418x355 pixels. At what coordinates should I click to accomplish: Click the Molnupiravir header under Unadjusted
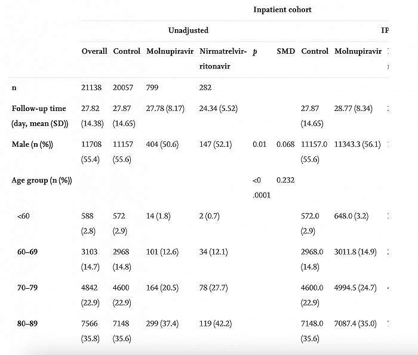click(170, 51)
